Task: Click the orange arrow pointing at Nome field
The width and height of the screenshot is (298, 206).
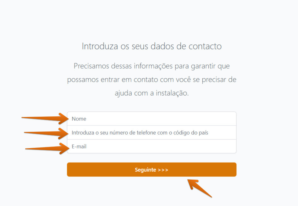Action: [45, 119]
